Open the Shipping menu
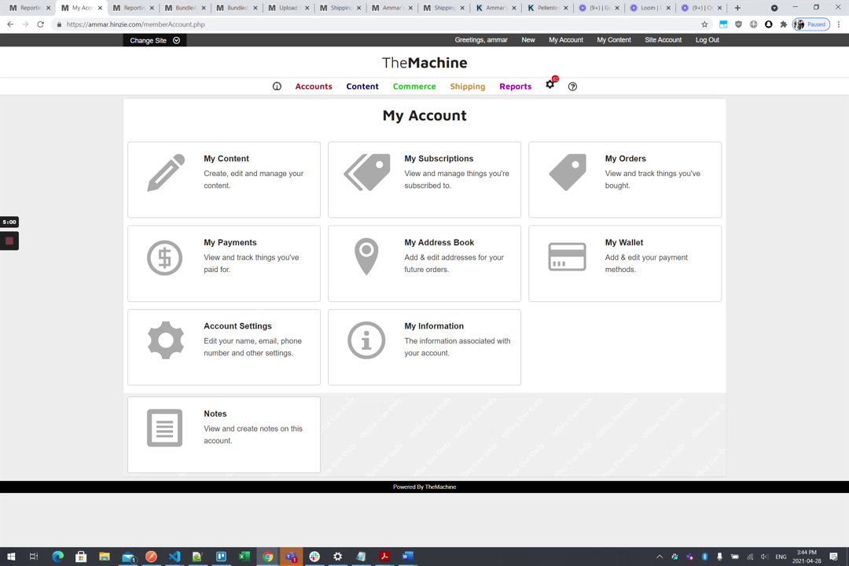 (467, 86)
